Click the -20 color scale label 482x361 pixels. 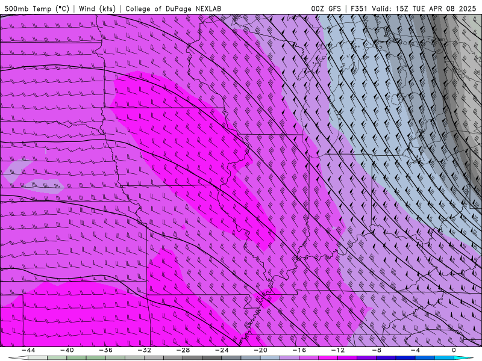pos(261,350)
